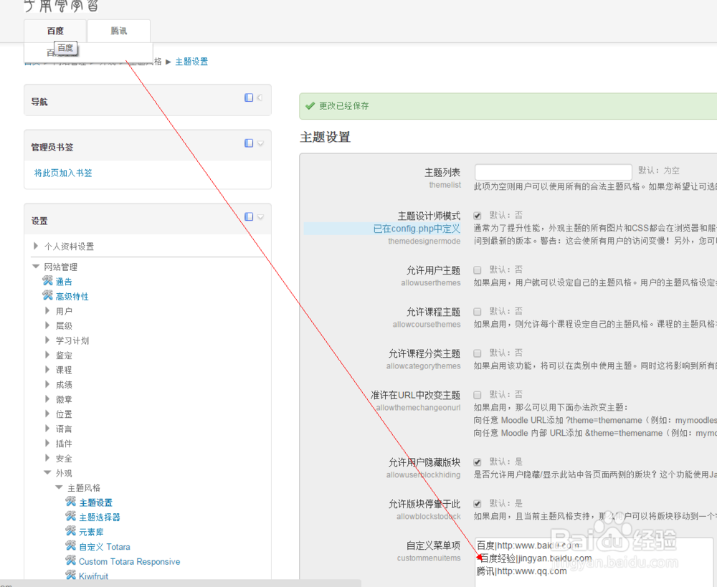This screenshot has height=587, width=717.
Task: Collapse 外观 tree node
Action: [47, 473]
